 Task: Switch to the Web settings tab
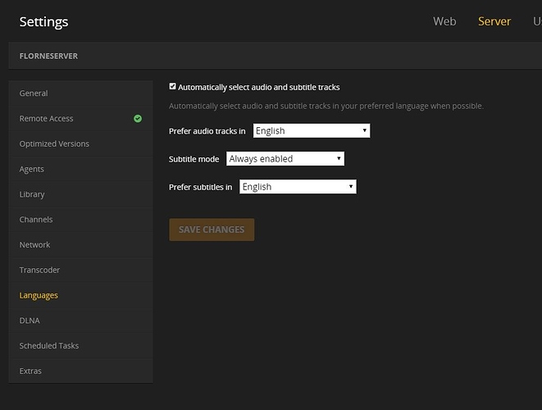coord(444,21)
